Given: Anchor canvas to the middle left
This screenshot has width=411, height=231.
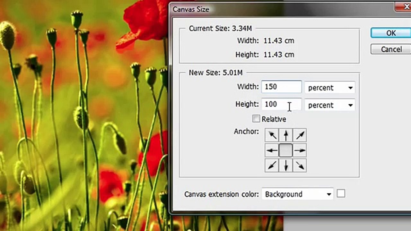Looking at the screenshot, I should click(x=272, y=150).
